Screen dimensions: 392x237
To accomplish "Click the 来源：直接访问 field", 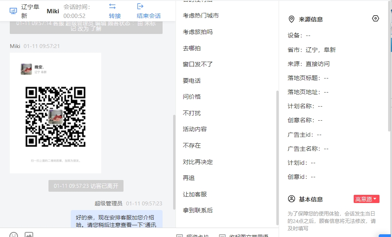I will [x=308, y=64].
